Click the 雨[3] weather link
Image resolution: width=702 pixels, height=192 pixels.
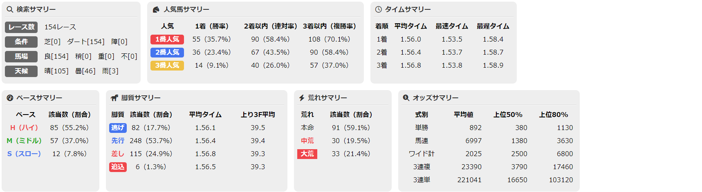tap(110, 71)
